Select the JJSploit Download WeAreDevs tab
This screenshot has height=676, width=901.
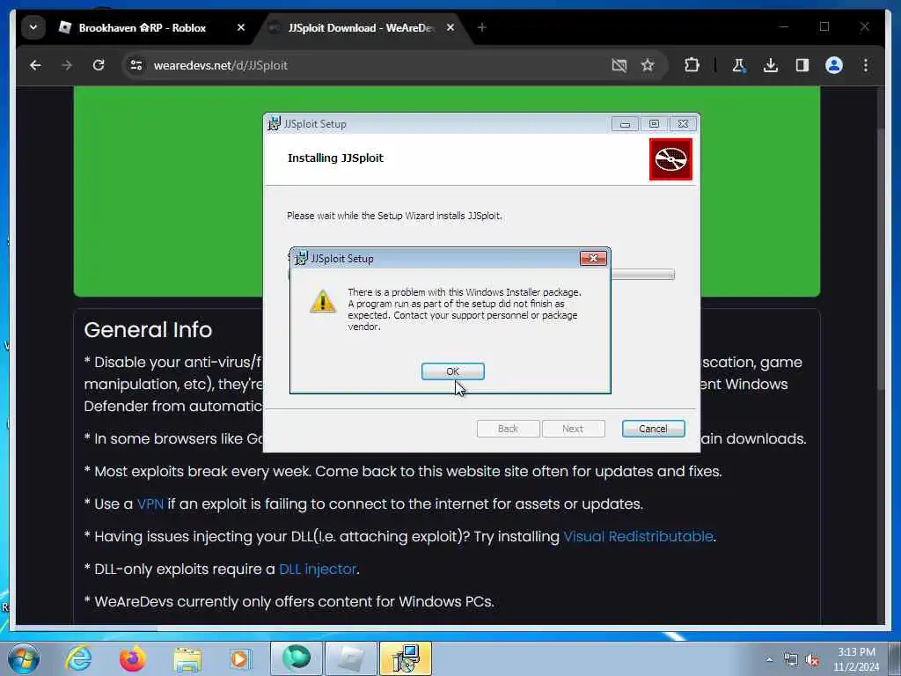point(361,27)
